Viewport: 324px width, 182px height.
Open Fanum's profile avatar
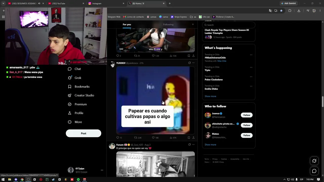[x=112, y=146]
